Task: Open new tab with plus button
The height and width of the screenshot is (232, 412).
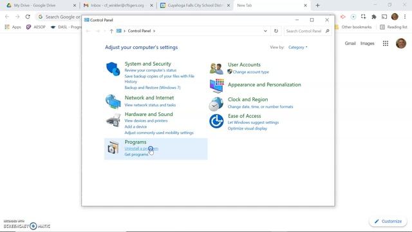Action: tap(317, 5)
